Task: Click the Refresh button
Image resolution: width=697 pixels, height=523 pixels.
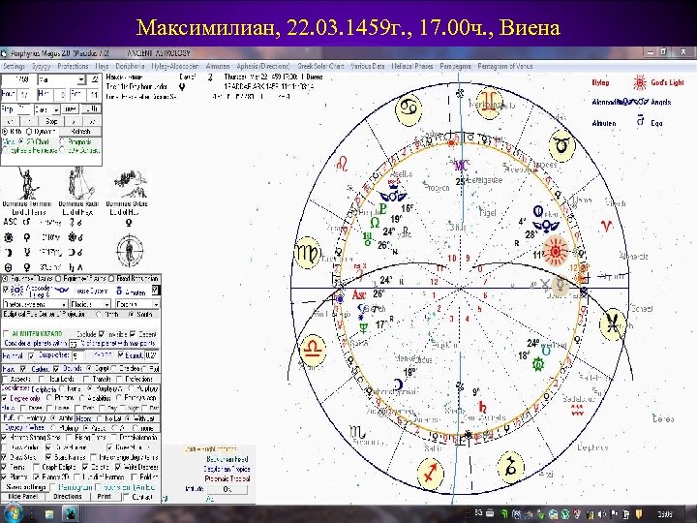Action: point(80,131)
